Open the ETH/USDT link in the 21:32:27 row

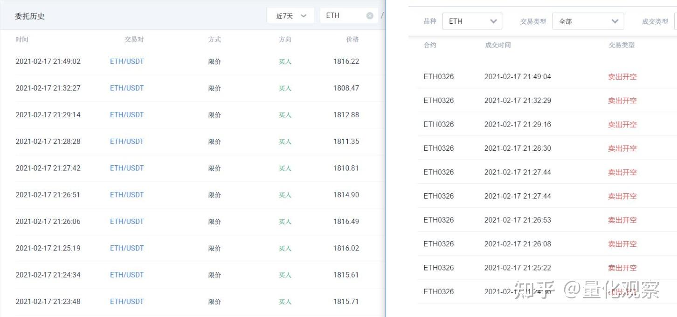click(x=127, y=88)
